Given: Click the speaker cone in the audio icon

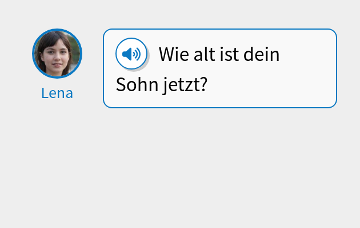Looking at the screenshot, I should point(127,54).
